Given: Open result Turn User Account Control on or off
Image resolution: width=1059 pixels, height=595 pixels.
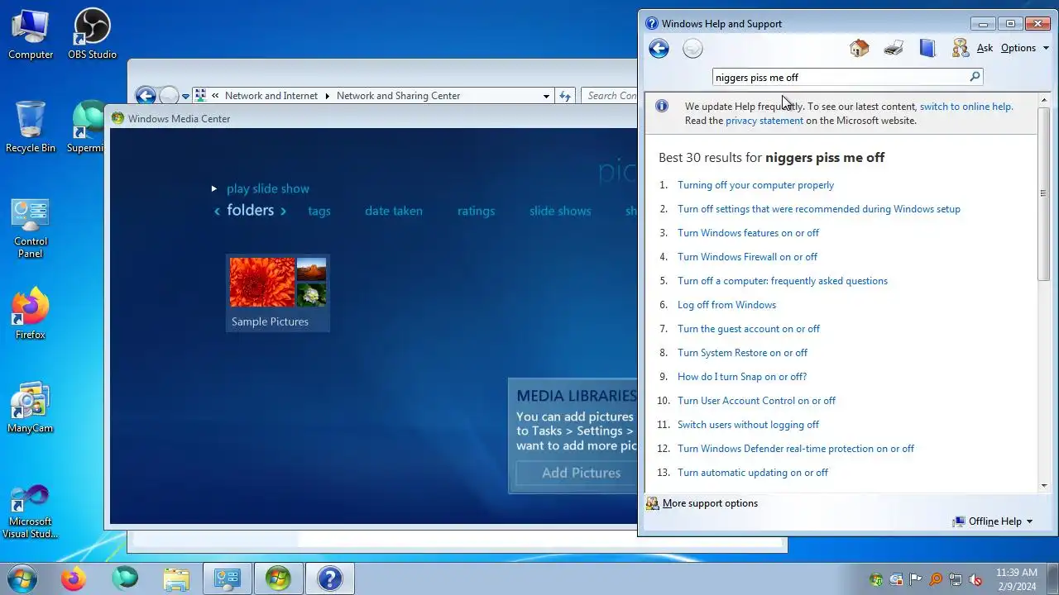Looking at the screenshot, I should pyautogui.click(x=756, y=401).
